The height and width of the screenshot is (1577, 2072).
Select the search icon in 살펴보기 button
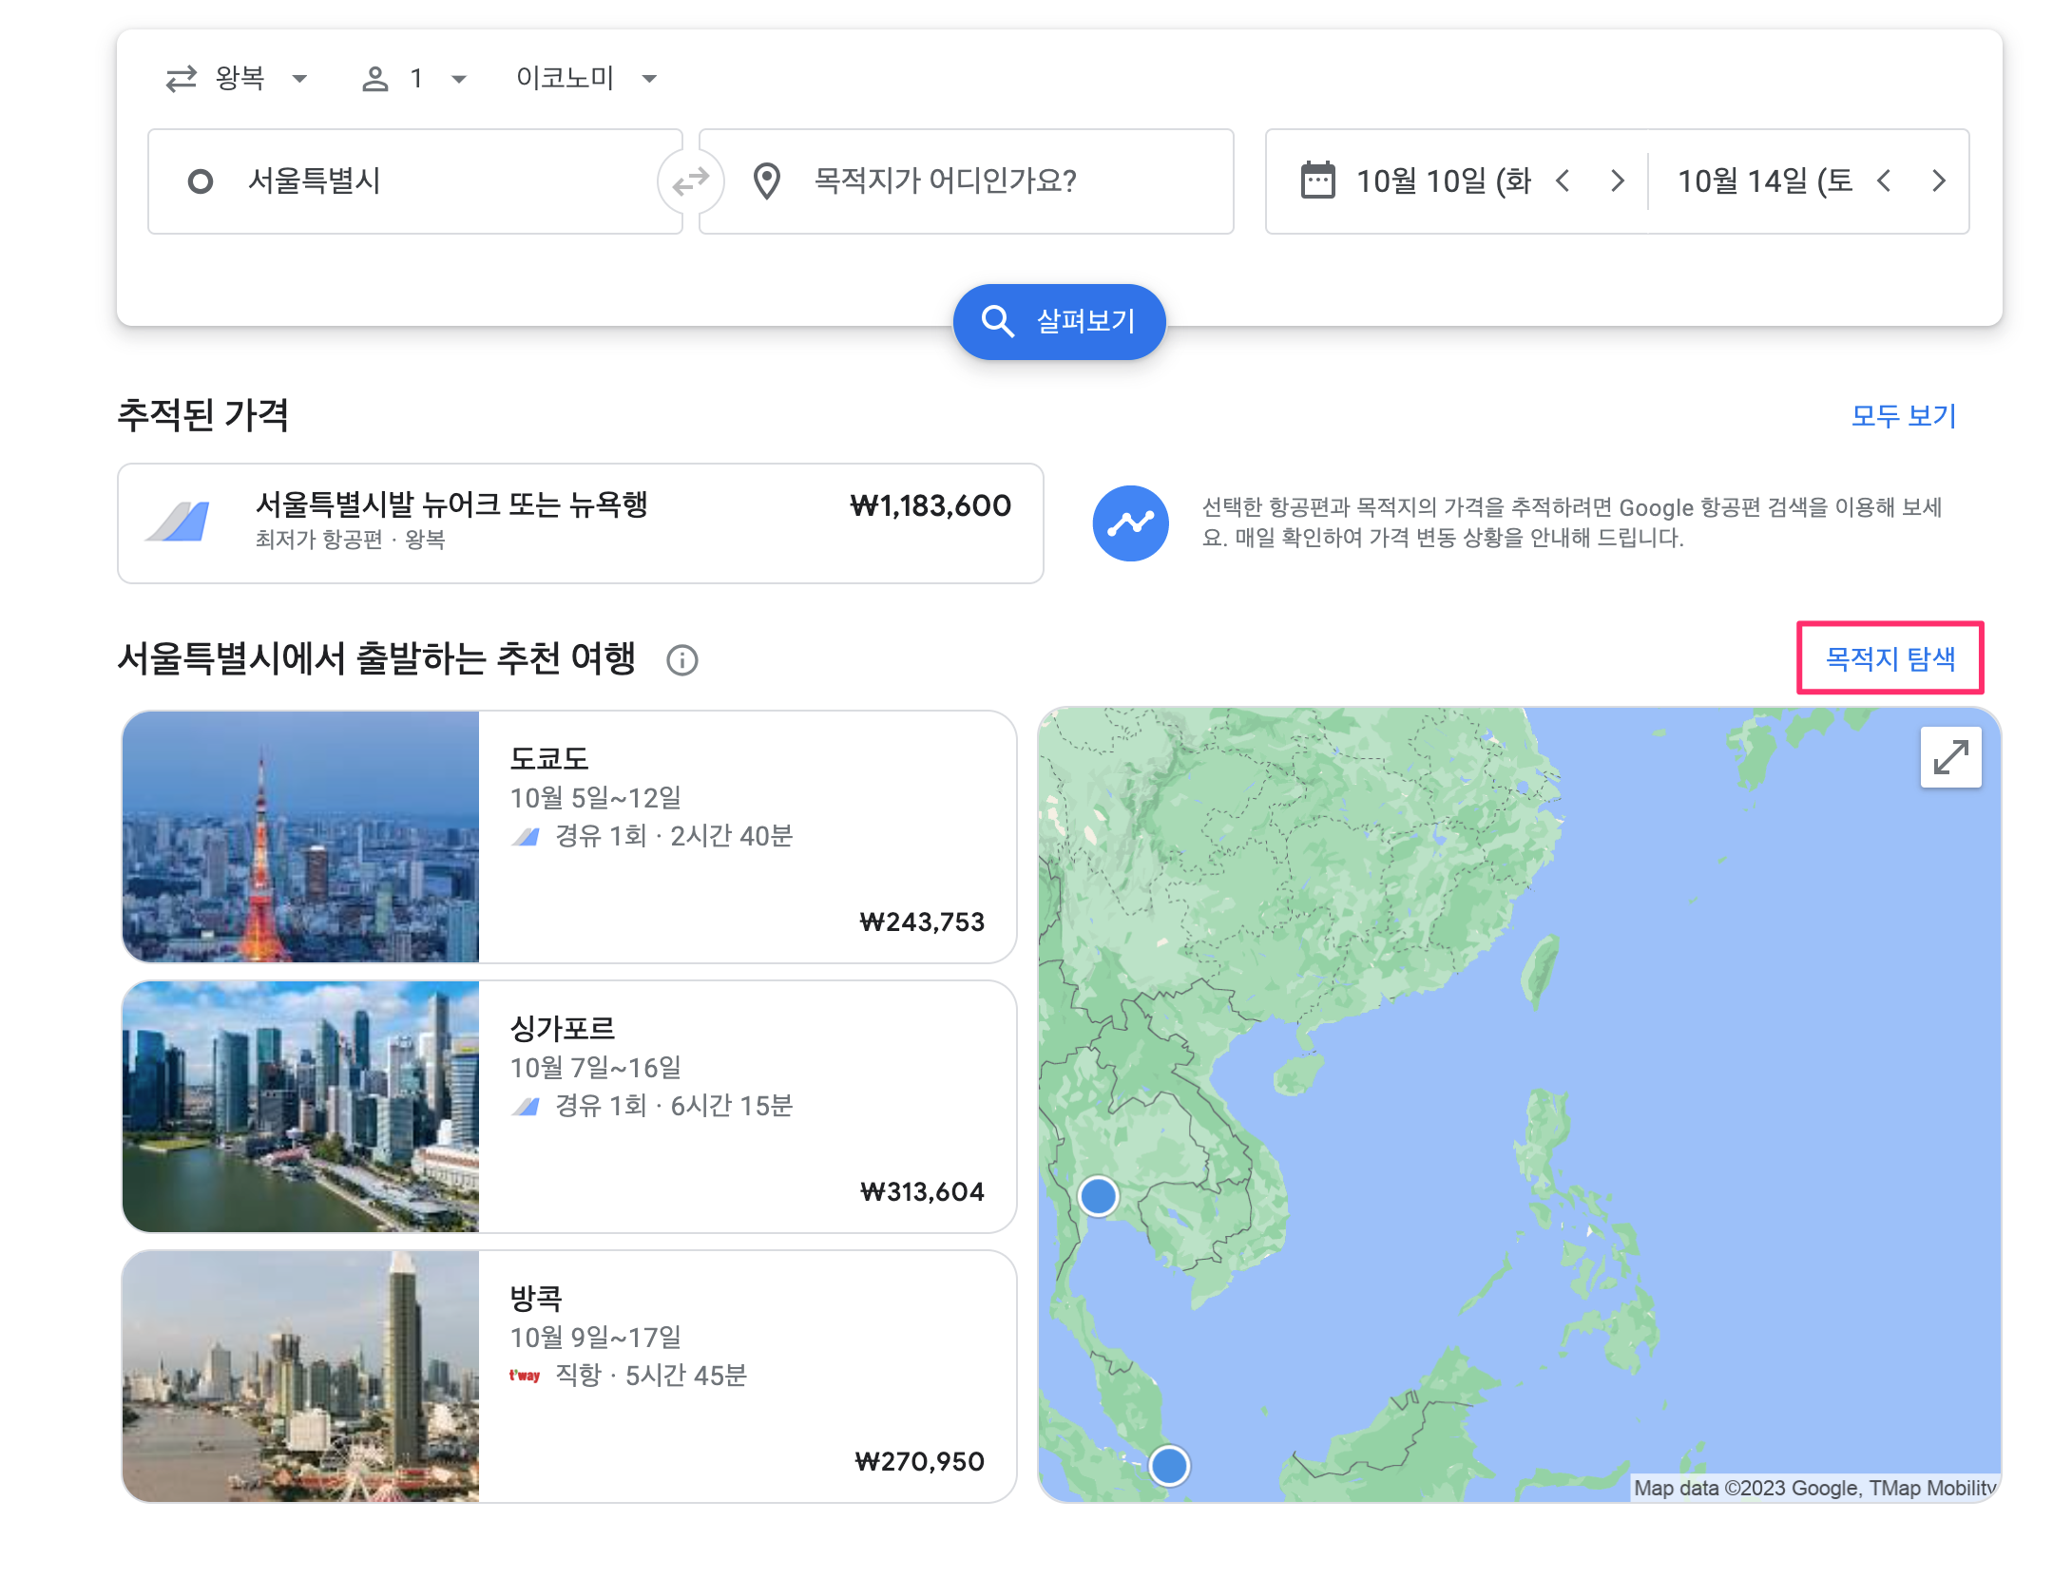click(x=998, y=321)
